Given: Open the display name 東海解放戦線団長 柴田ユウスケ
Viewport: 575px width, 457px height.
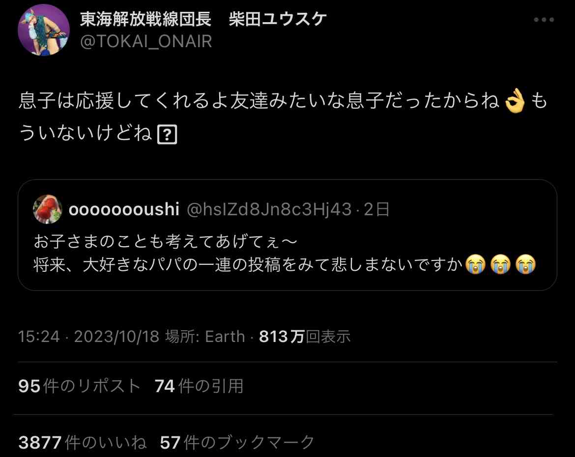Looking at the screenshot, I should (x=203, y=19).
